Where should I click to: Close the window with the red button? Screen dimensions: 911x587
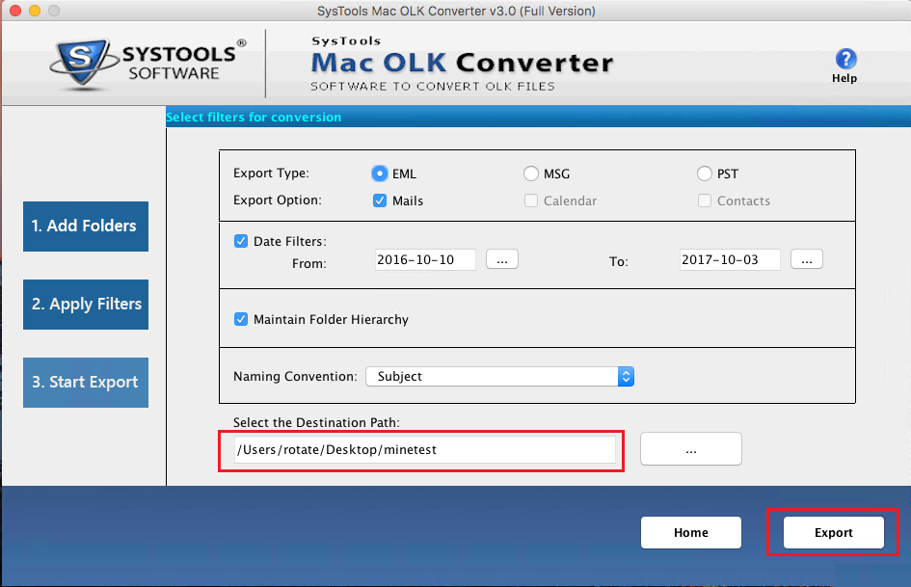pos(15,11)
